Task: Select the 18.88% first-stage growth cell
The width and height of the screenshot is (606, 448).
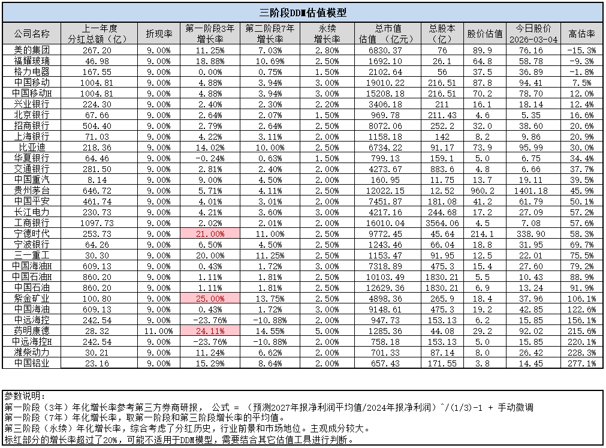Action: click(210, 61)
